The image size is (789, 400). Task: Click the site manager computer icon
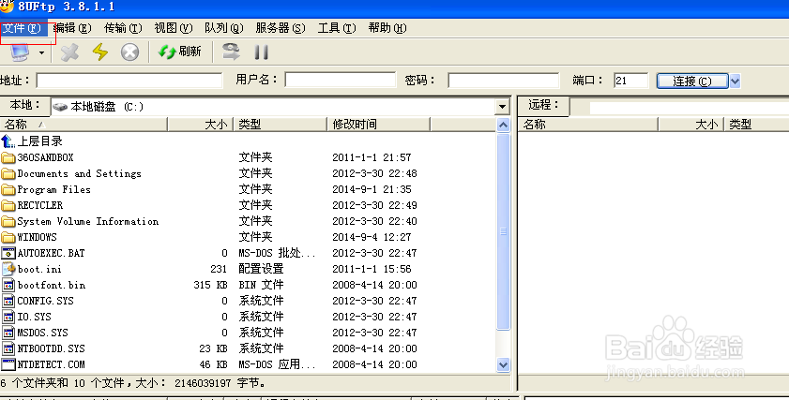(x=20, y=52)
